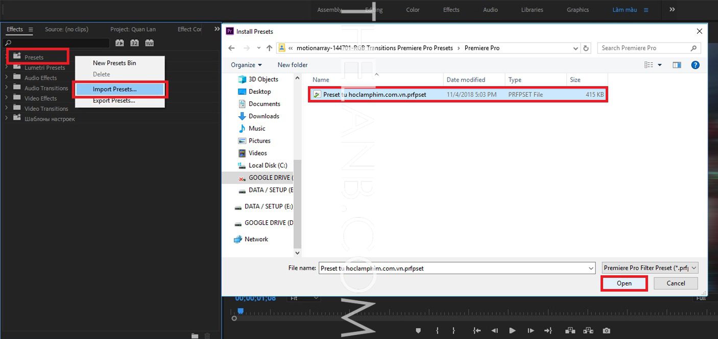Image resolution: width=718 pixels, height=339 pixels.
Task: Toggle the 32-bit Color effects filter
Action: click(134, 43)
